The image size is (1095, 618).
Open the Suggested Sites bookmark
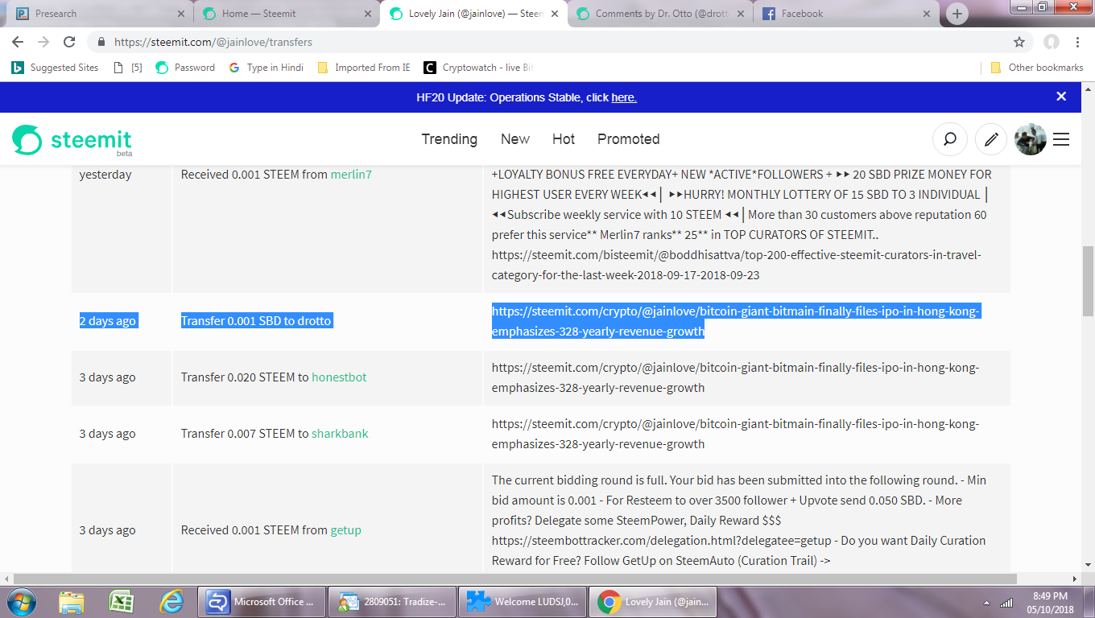tap(55, 68)
